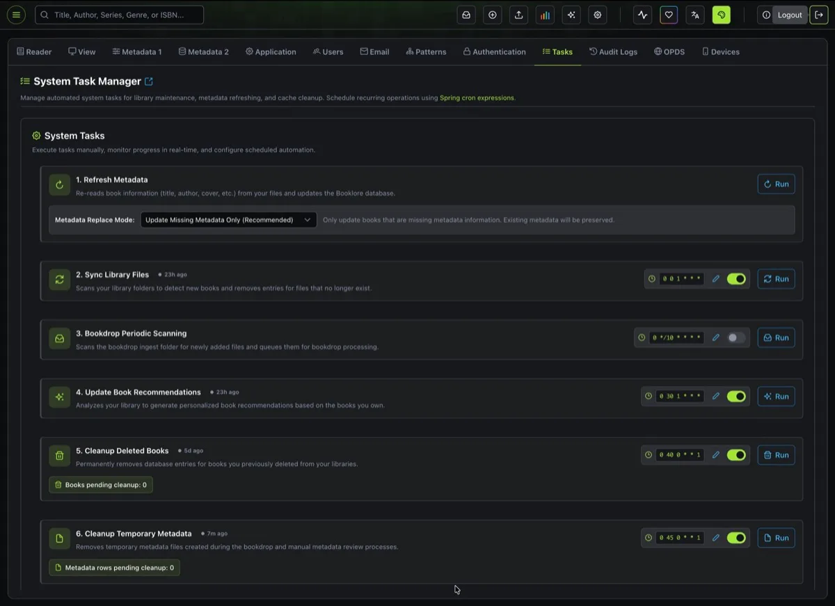Click "7m ago" next to Cleanup Temporary Metadata
Screen dimensions: 835x606
[217, 534]
